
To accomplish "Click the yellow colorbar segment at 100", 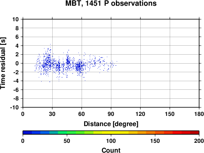I will 111,133.
